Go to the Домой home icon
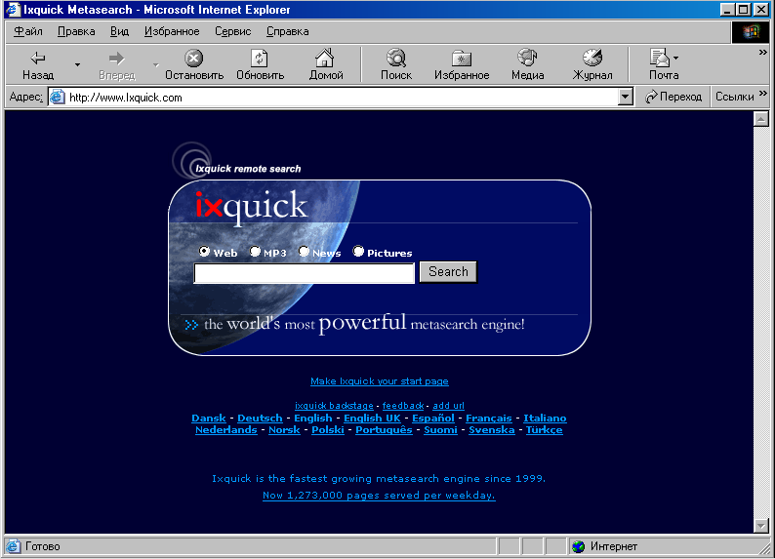The image size is (775, 559). tap(325, 58)
